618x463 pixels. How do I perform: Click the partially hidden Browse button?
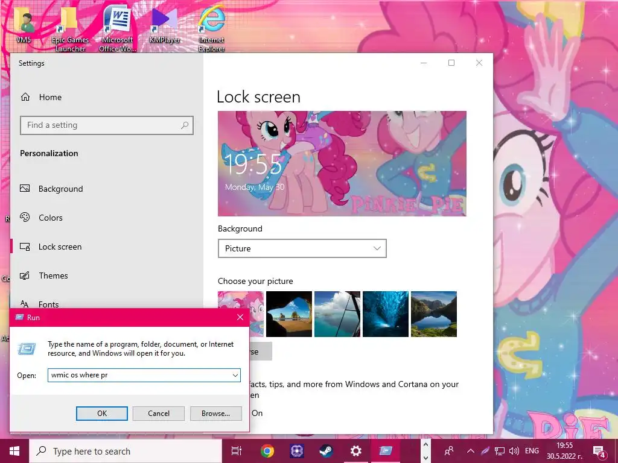261,351
